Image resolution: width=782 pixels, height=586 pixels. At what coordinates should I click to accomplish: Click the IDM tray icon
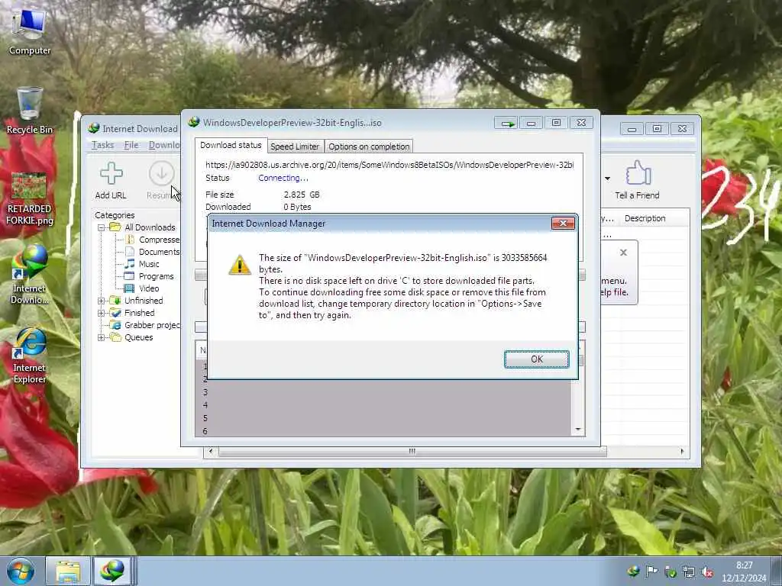pos(633,572)
